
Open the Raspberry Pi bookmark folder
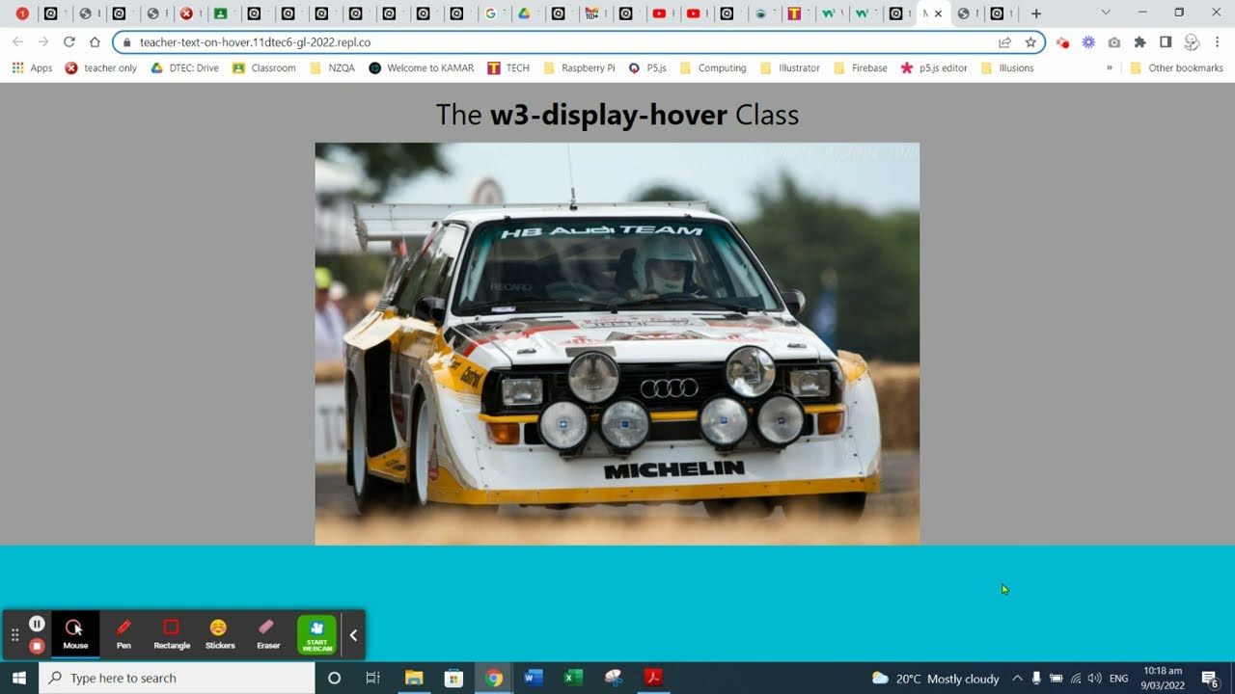[x=579, y=68]
